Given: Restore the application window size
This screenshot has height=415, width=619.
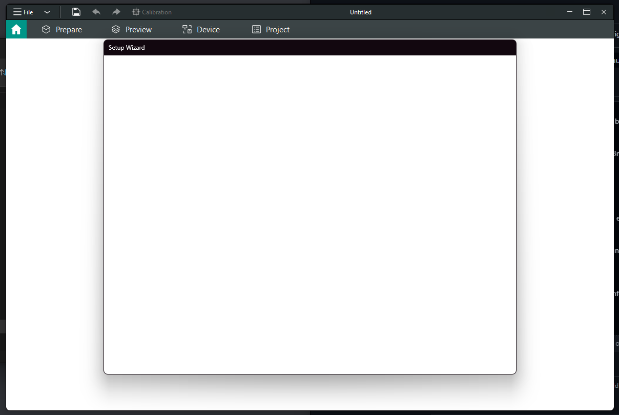Looking at the screenshot, I should click(586, 12).
